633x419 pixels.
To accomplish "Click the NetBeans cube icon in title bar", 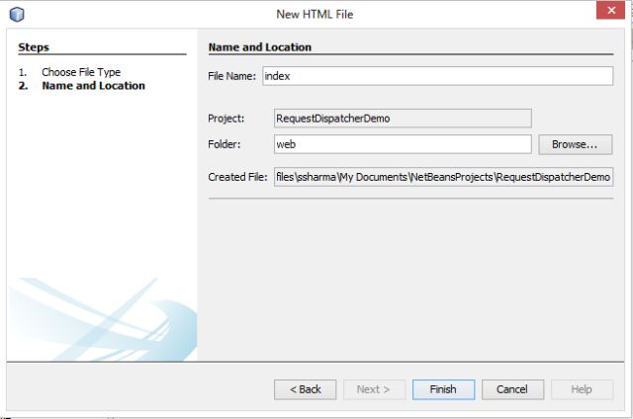I will click(17, 14).
